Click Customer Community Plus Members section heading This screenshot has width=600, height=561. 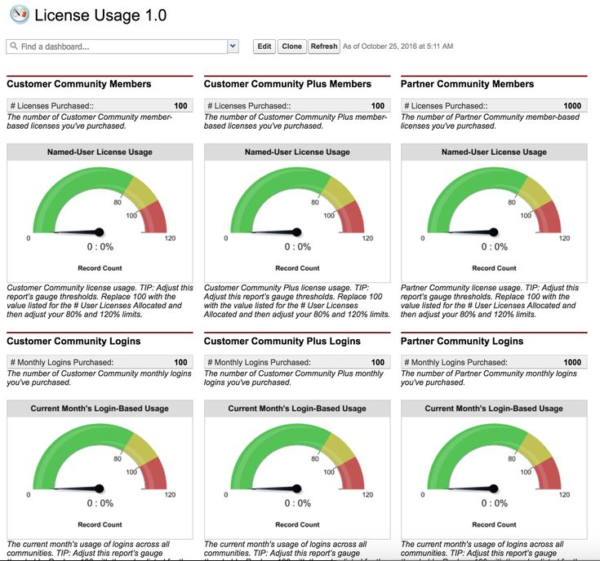tap(287, 84)
